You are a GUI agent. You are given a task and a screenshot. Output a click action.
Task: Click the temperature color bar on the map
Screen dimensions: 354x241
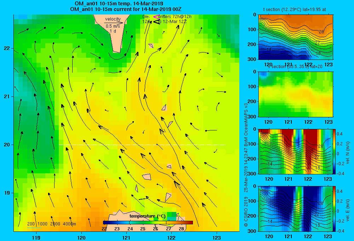coord(148,223)
